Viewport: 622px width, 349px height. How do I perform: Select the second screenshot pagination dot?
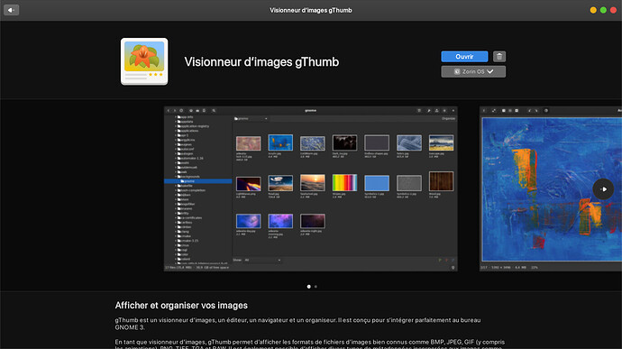coord(316,286)
